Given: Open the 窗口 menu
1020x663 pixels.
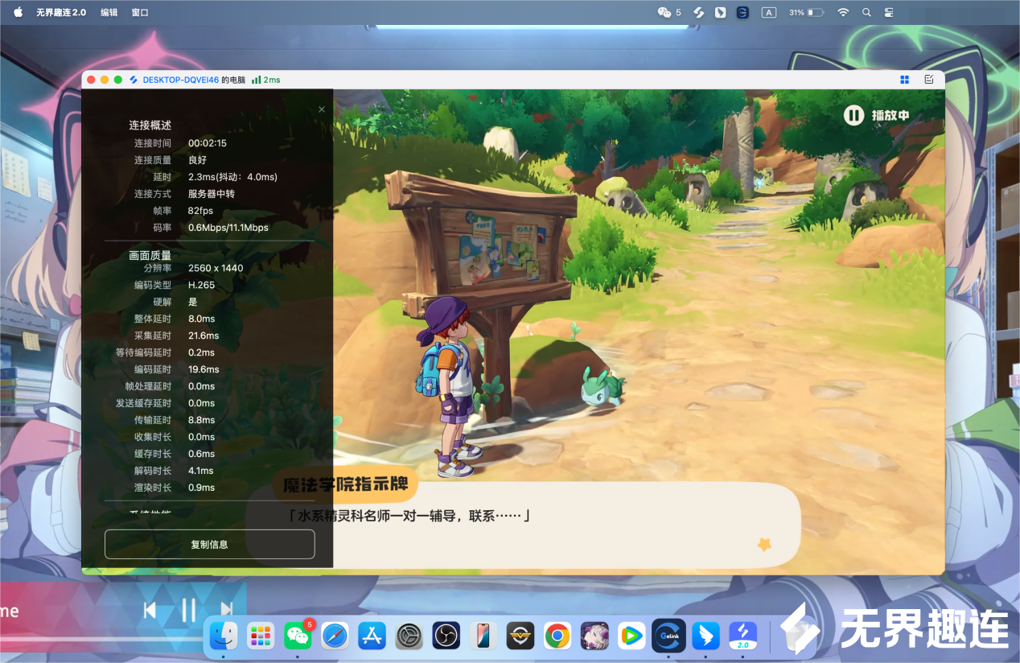Looking at the screenshot, I should point(140,13).
